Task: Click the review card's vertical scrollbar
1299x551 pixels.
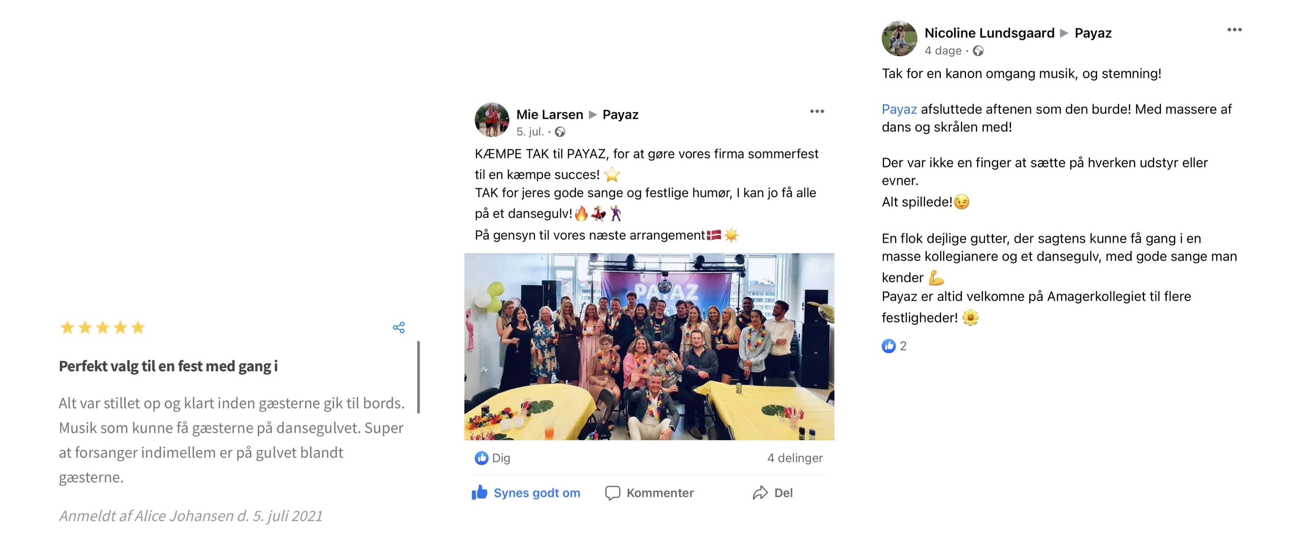Action: [419, 377]
